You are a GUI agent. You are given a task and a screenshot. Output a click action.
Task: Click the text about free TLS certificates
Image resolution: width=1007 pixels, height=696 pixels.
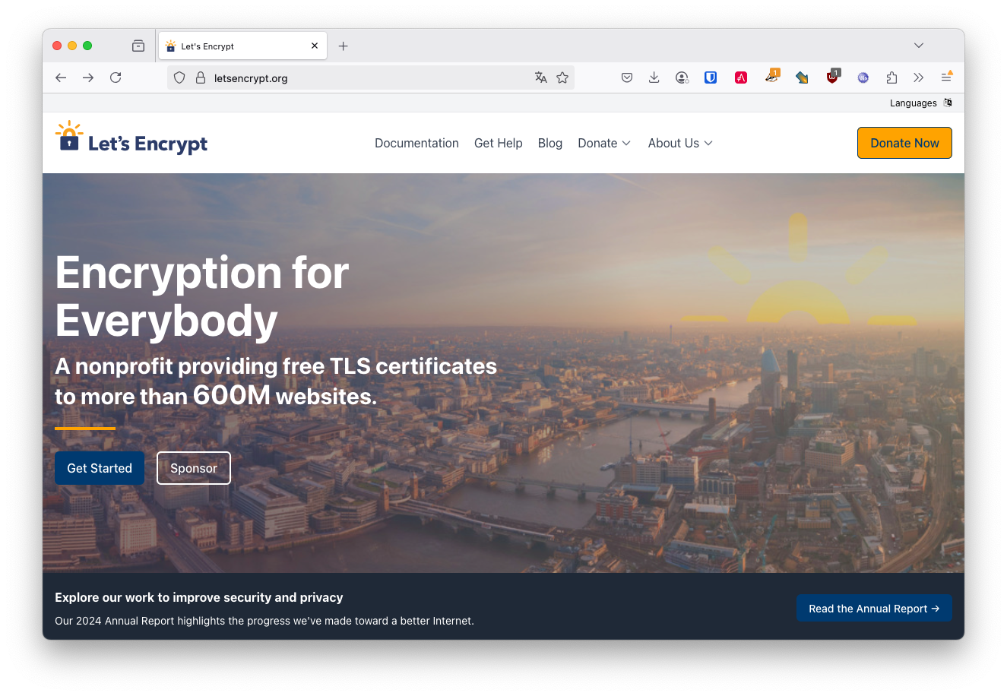point(276,381)
